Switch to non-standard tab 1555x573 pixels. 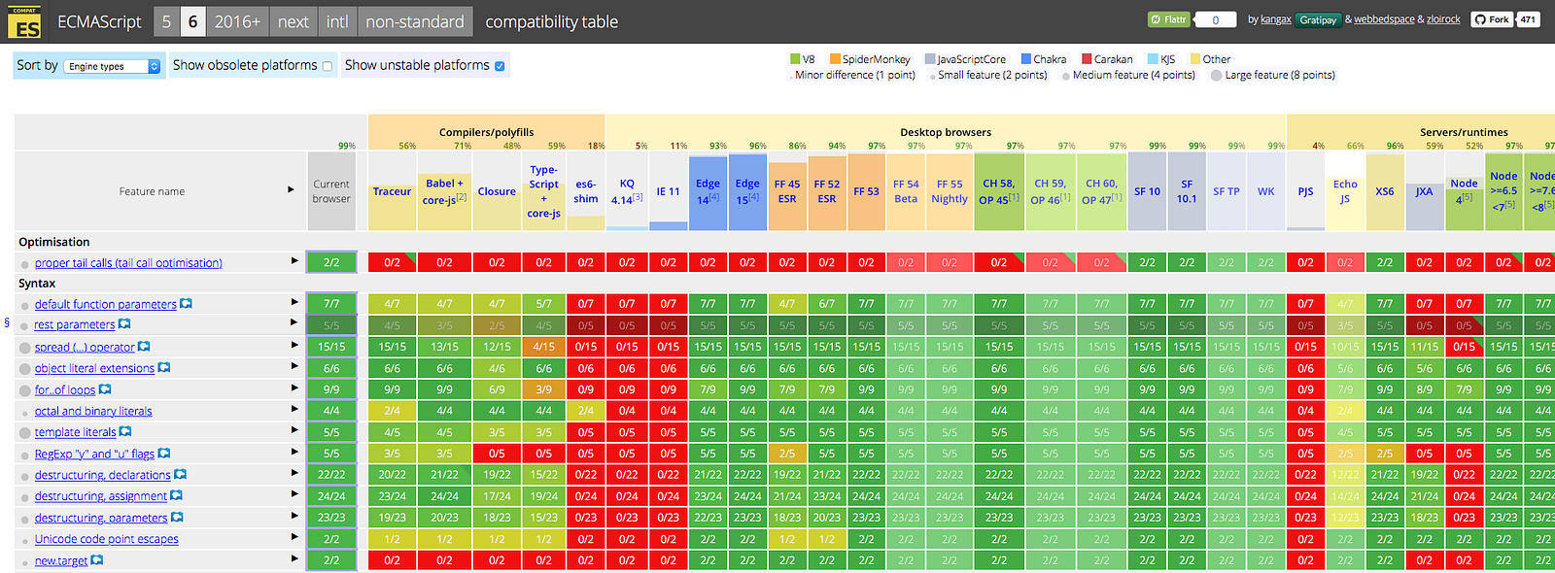[415, 21]
